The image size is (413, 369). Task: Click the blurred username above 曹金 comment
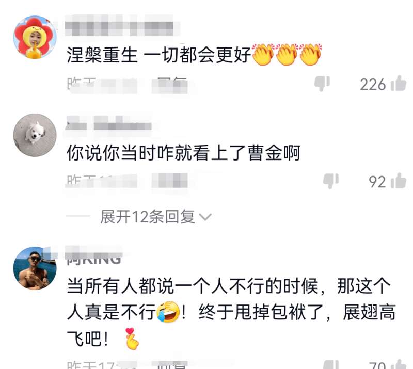click(109, 123)
